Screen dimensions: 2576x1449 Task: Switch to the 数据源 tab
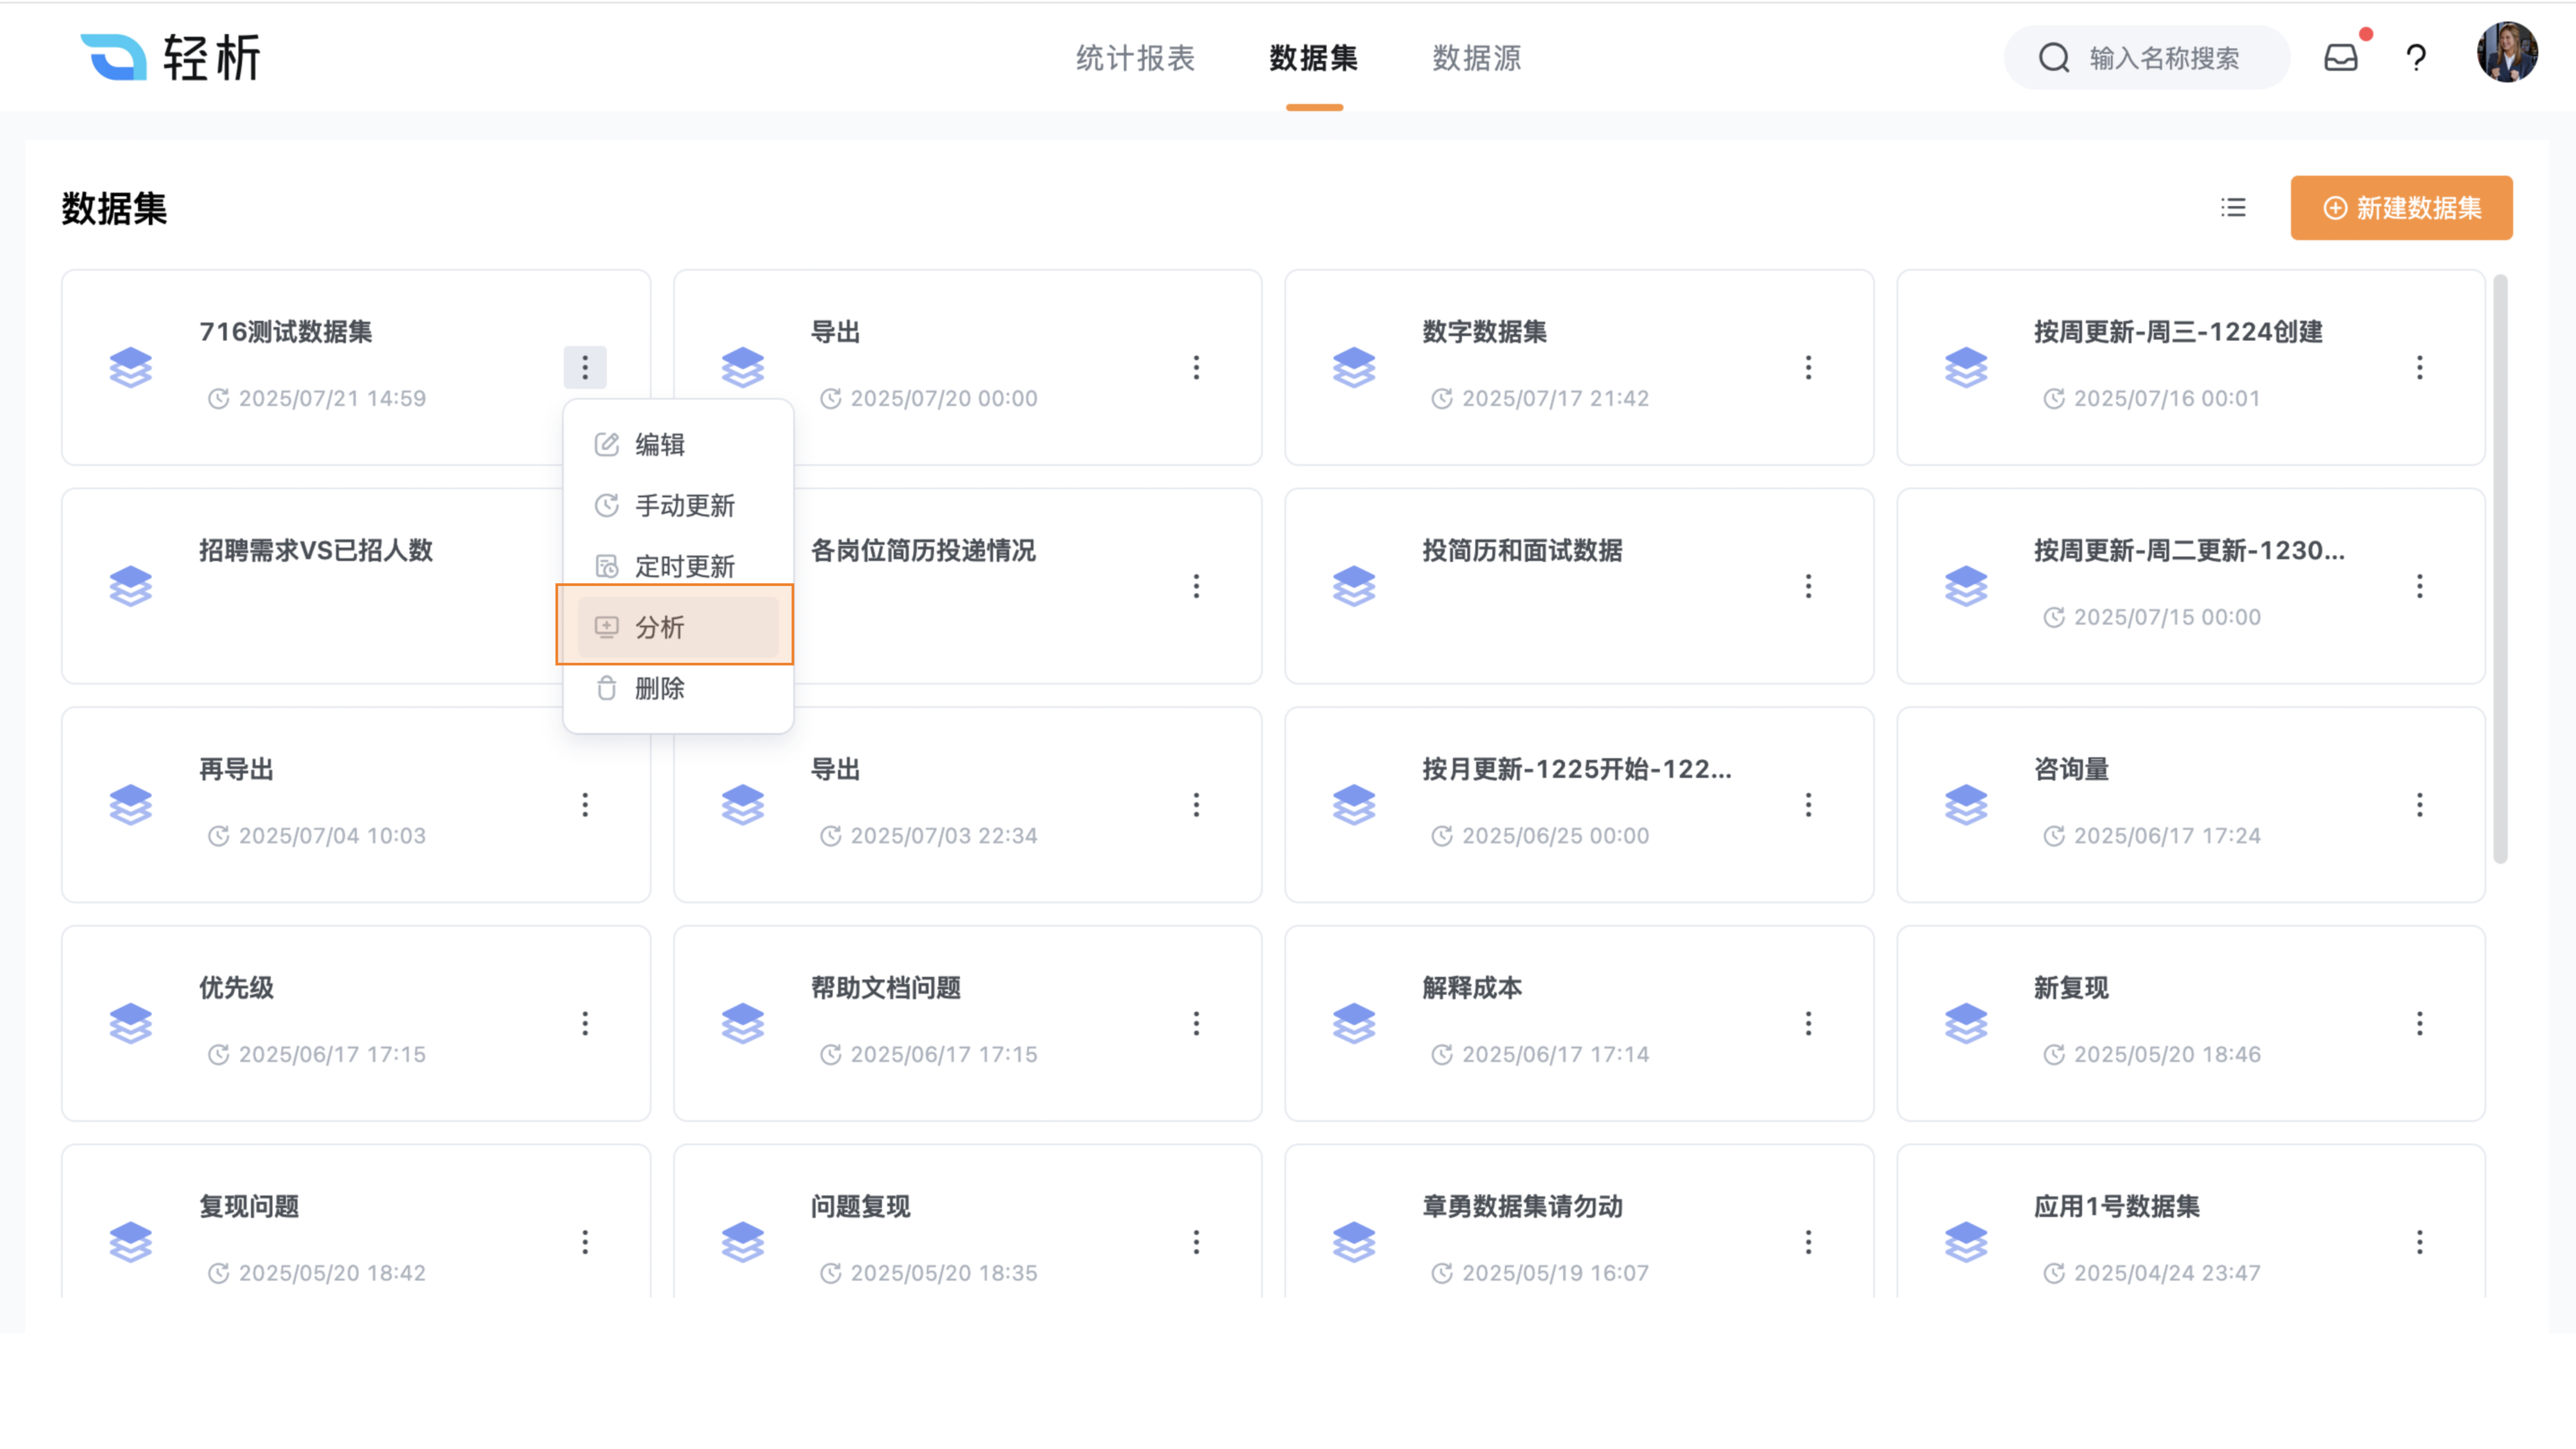(1477, 58)
